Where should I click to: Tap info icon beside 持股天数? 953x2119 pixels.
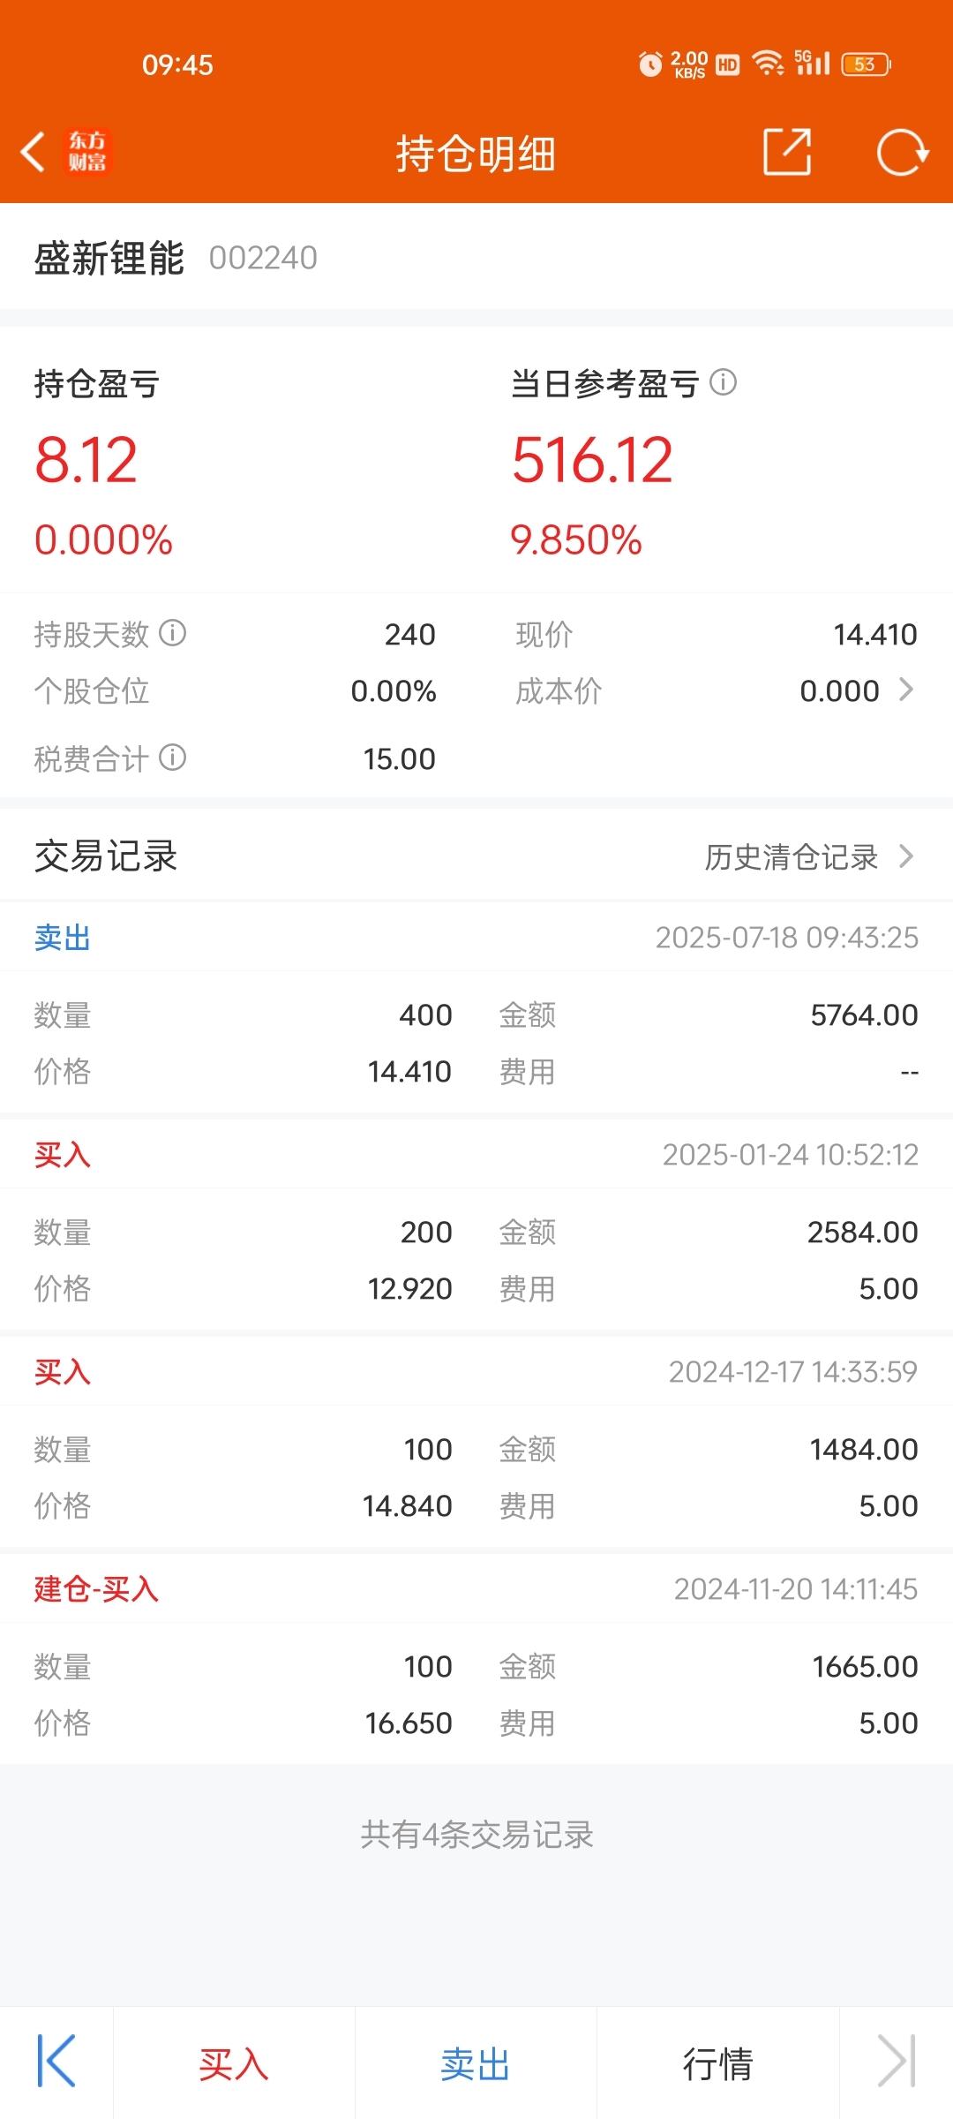pyautogui.click(x=172, y=633)
